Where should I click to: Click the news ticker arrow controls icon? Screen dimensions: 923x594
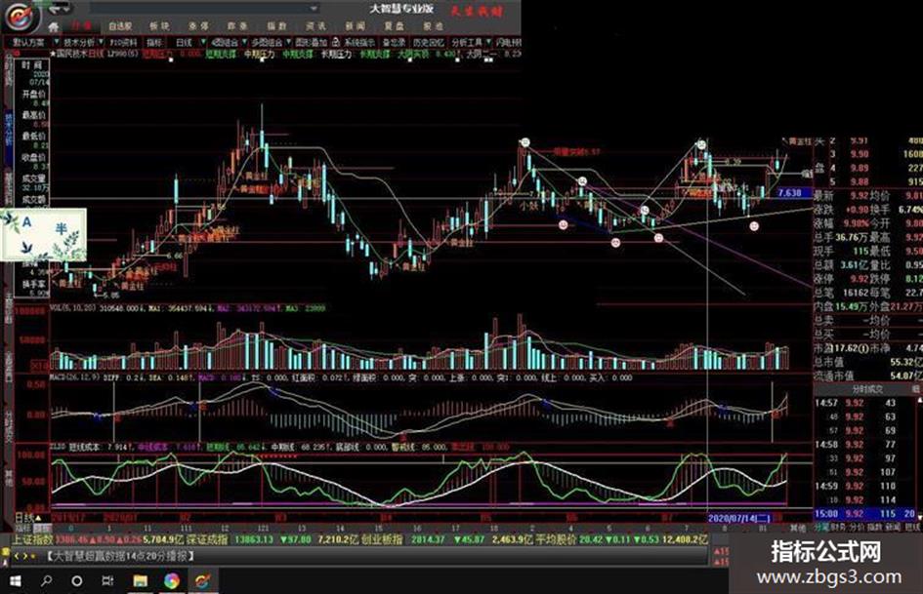(x=24, y=556)
